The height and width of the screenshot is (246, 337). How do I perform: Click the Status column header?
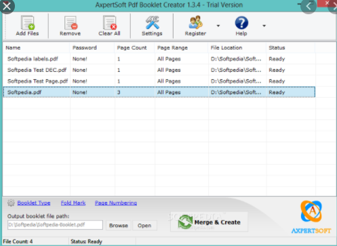tap(291, 47)
